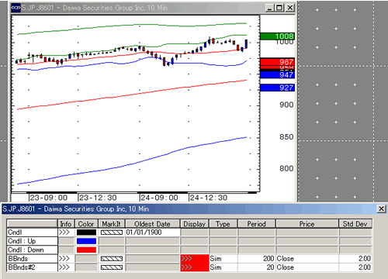The image size is (388, 279).
Task: Close the study parameters panel
Action: 381,208
